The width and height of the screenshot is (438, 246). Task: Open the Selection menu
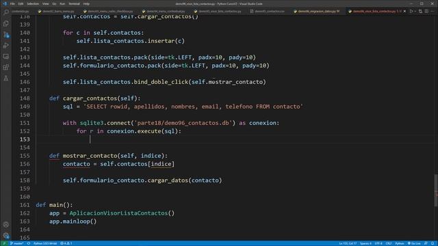(x=33, y=3)
